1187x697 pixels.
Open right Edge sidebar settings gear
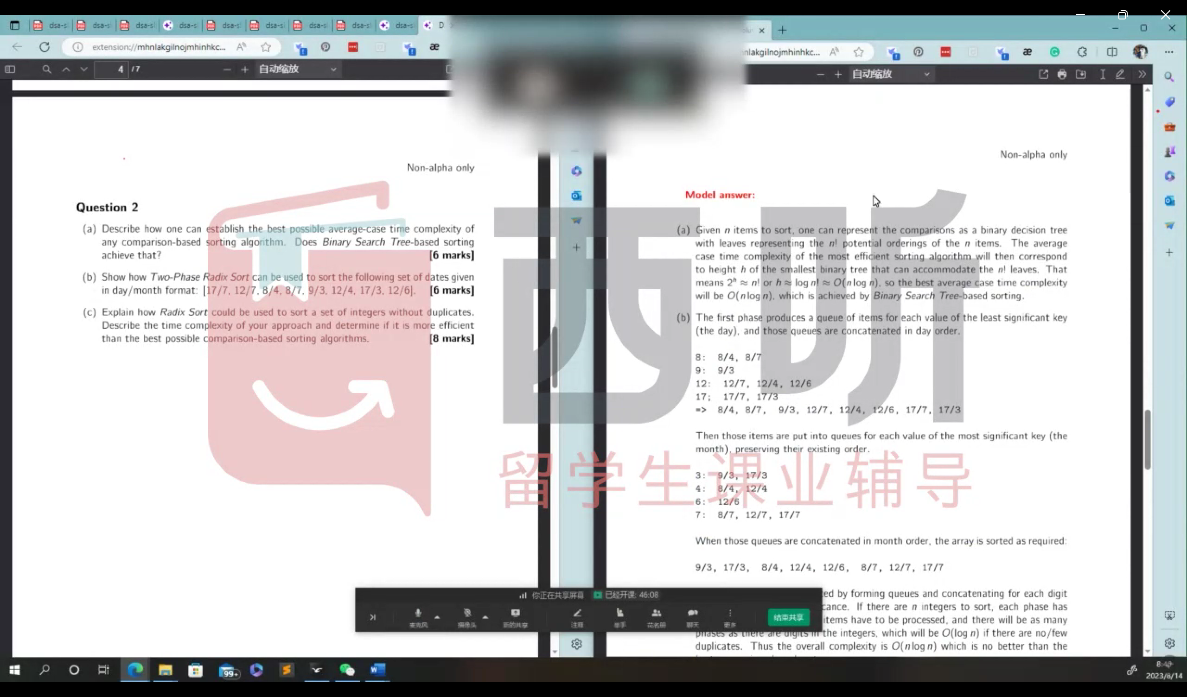point(1169,643)
